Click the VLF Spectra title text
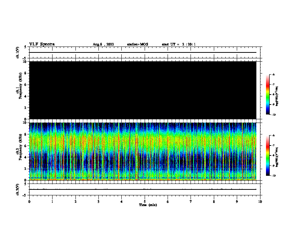 (x=42, y=44)
